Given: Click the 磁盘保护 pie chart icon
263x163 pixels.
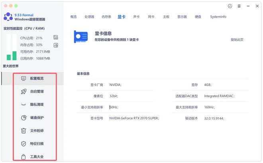Looking at the screenshot, I should coord(24,118).
